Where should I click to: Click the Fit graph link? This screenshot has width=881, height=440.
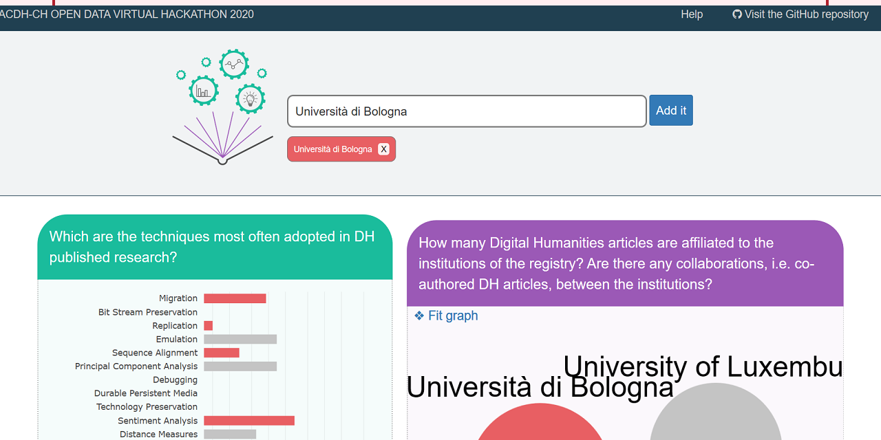452,316
